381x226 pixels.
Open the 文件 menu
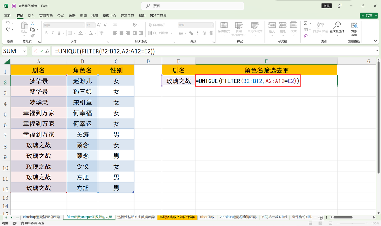(x=8, y=16)
